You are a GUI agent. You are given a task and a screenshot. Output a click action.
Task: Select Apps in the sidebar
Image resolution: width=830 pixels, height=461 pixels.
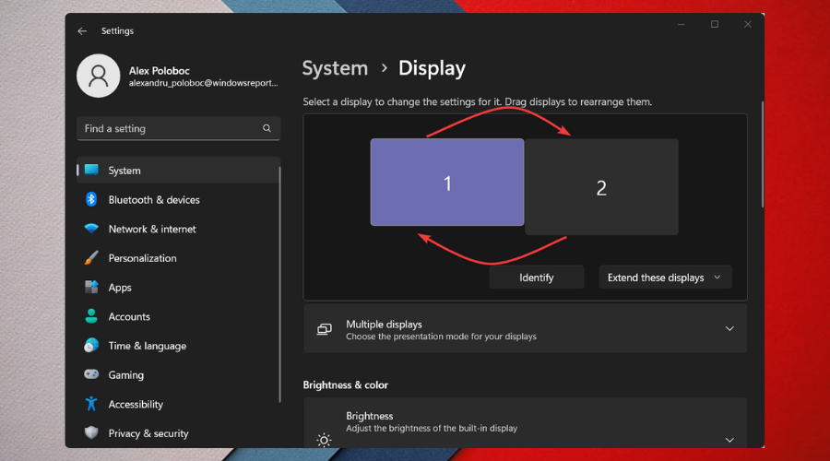(x=178, y=287)
